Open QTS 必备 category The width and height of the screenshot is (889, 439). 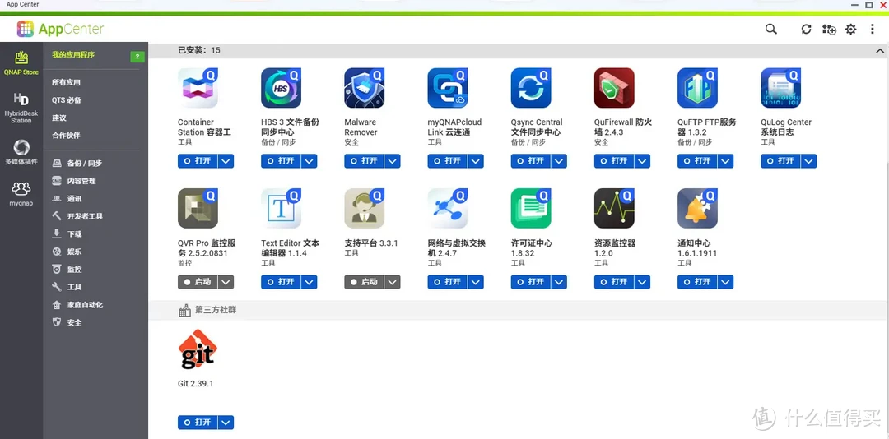[67, 99]
